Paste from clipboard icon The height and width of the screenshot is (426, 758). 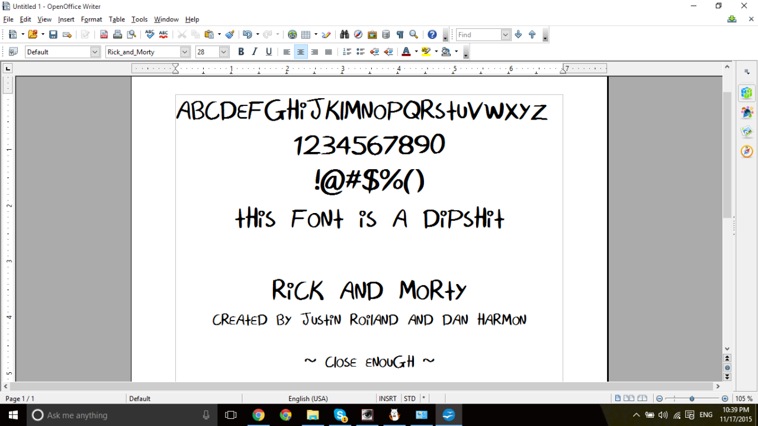coord(208,35)
